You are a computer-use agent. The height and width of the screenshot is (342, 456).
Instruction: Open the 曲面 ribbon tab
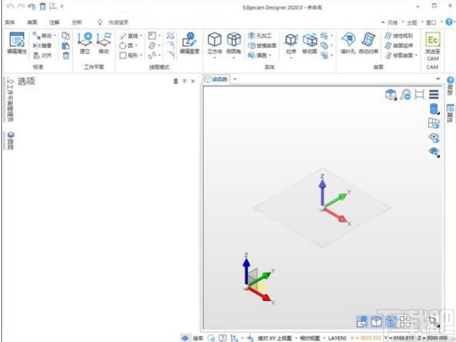[x=32, y=22]
